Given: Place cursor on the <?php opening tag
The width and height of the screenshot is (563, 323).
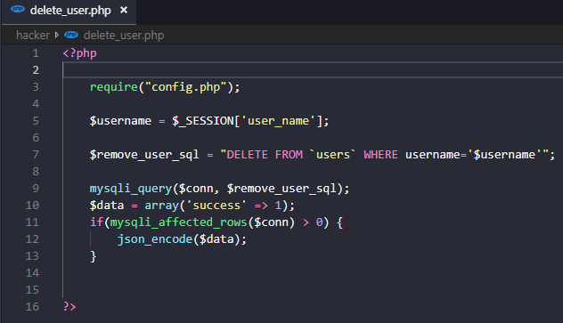Looking at the screenshot, I should pyautogui.click(x=79, y=53).
